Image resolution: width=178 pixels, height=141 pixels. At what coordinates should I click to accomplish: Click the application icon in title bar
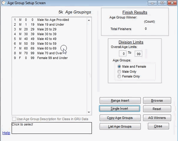click(4, 3)
